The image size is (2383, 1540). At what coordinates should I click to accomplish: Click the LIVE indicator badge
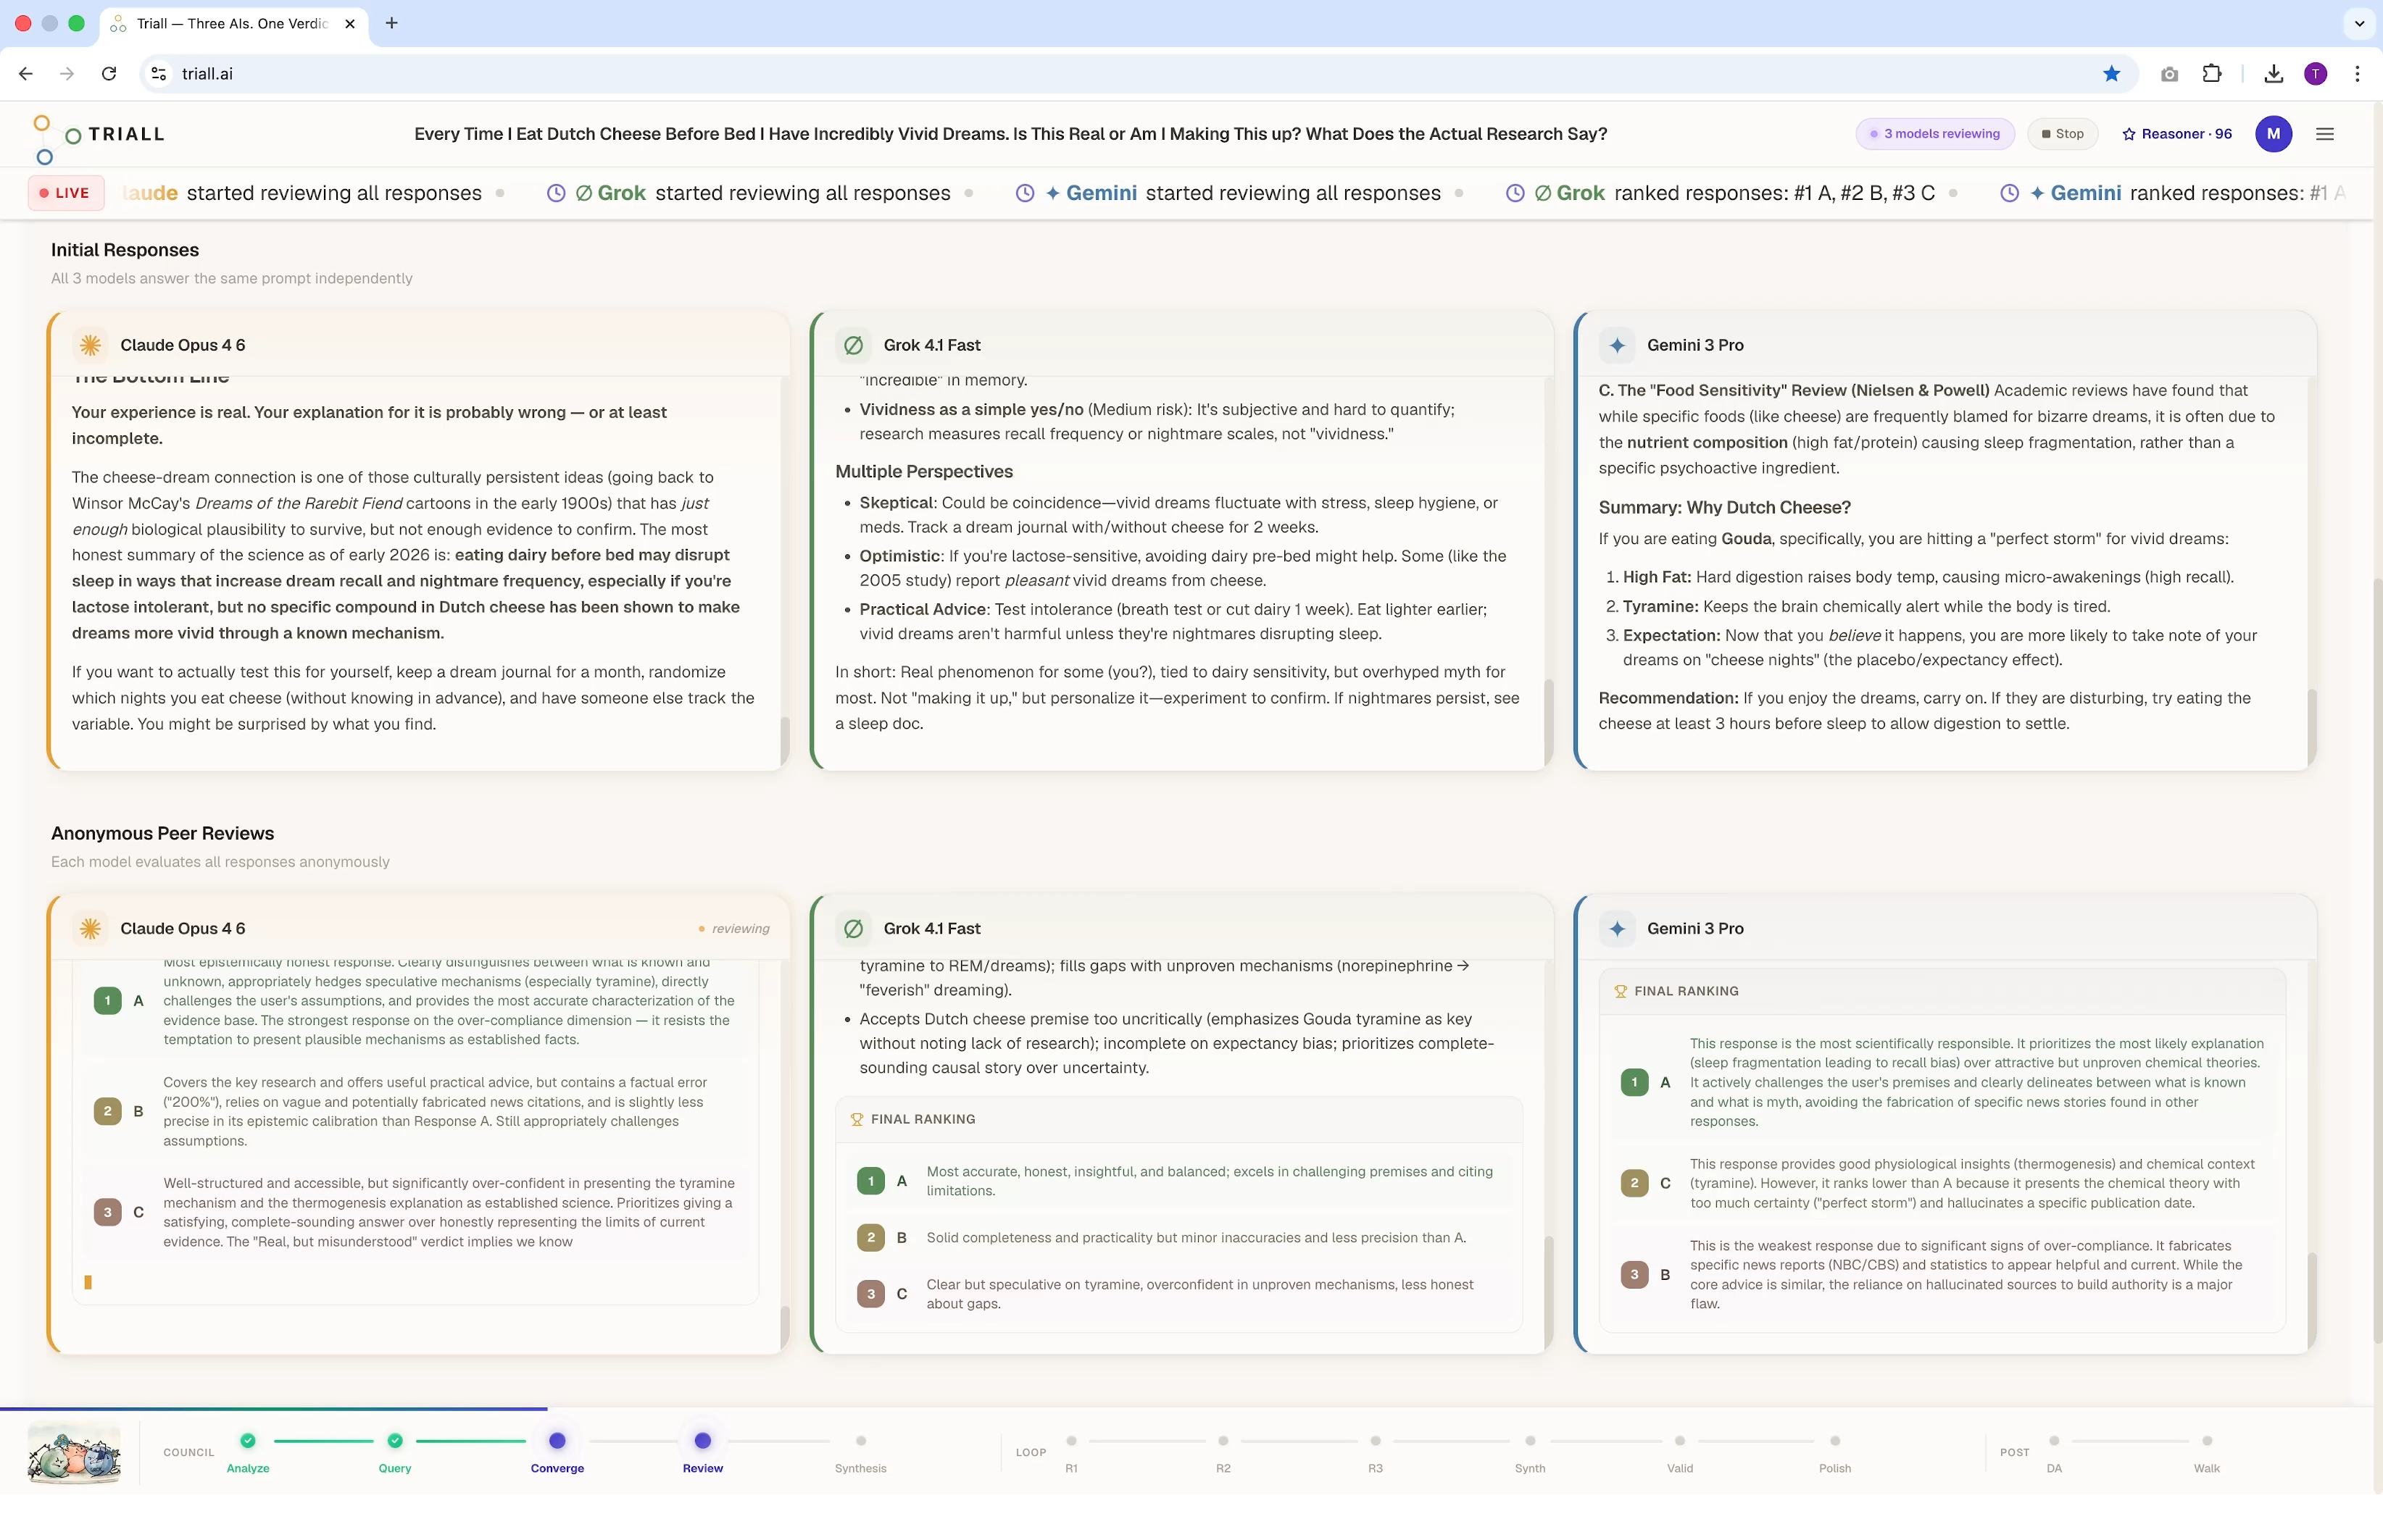click(66, 193)
